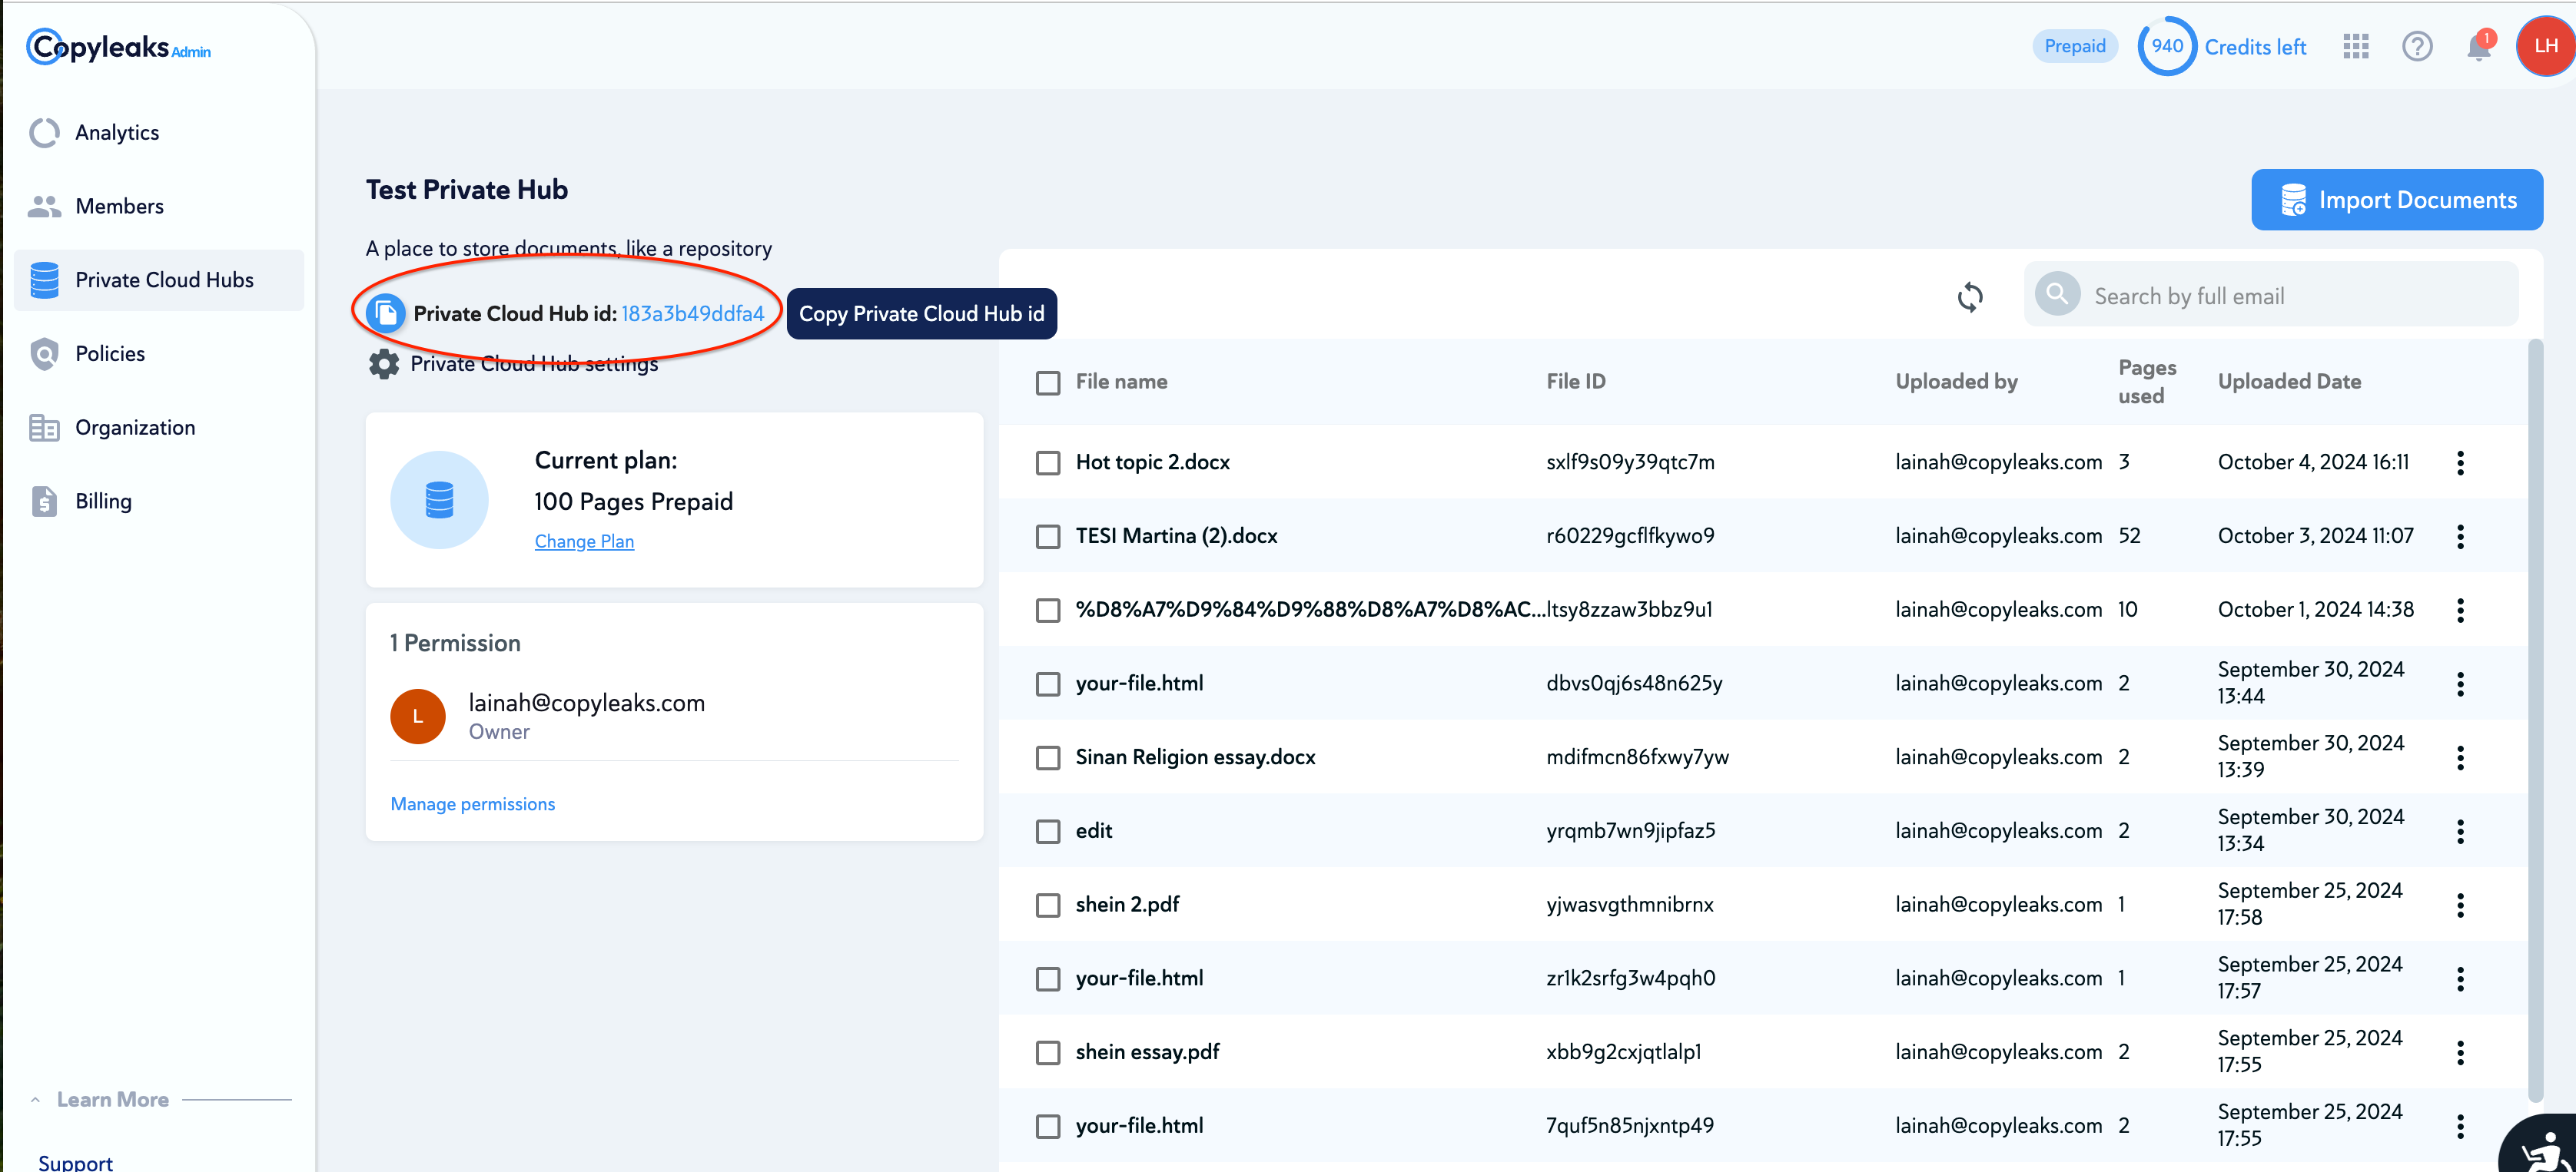Click the hub id 183a3b49ddfa4
The width and height of the screenshot is (2576, 1172).
pyautogui.click(x=692, y=313)
